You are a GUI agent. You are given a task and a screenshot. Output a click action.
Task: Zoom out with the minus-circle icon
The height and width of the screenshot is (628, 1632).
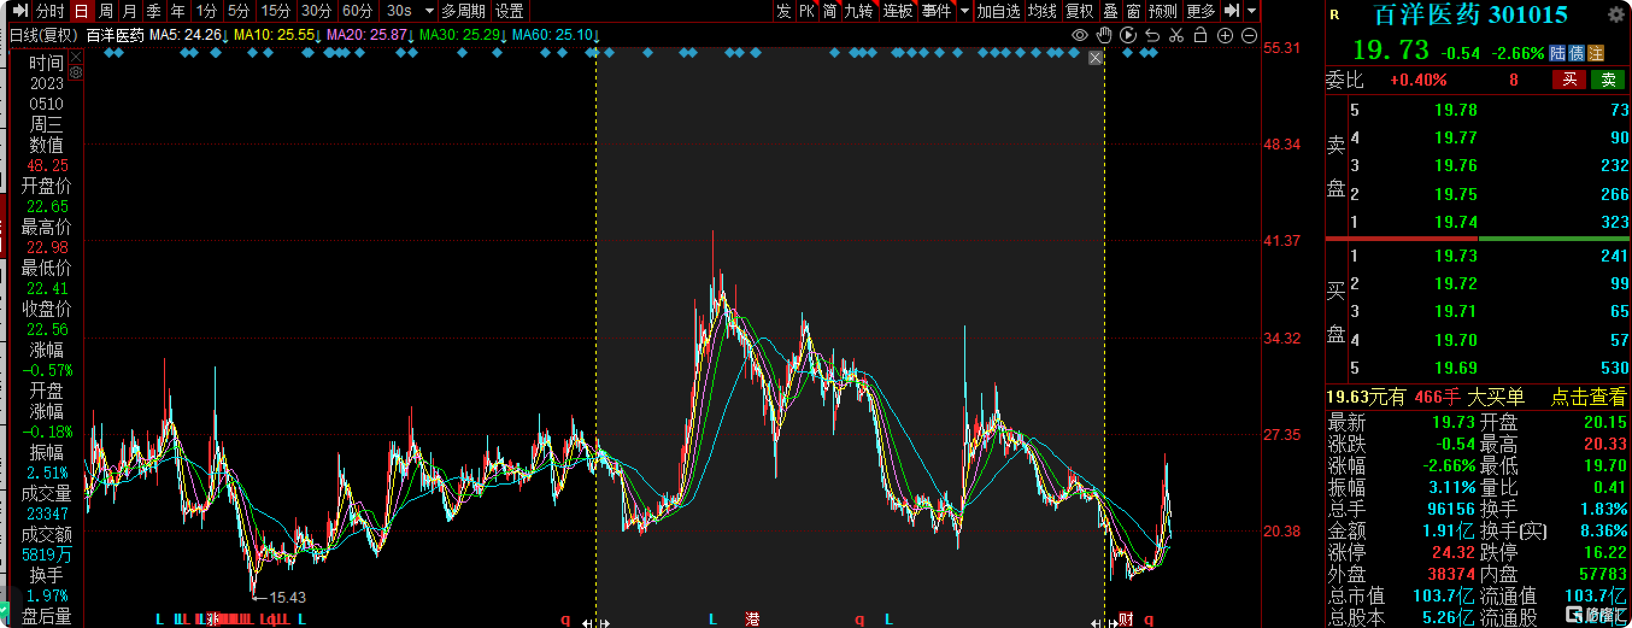(1249, 36)
